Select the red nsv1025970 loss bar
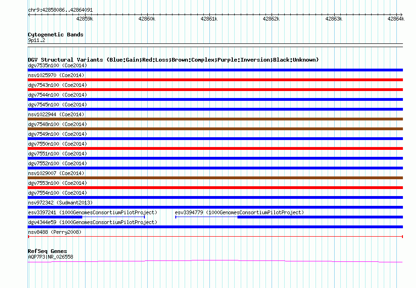The width and height of the screenshot is (416, 288). (x=215, y=80)
